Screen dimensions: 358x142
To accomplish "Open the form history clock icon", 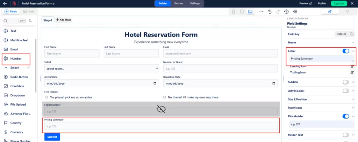I will 286,11.
